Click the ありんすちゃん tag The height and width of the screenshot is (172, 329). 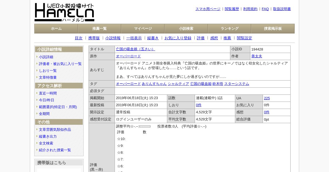[x=154, y=84]
